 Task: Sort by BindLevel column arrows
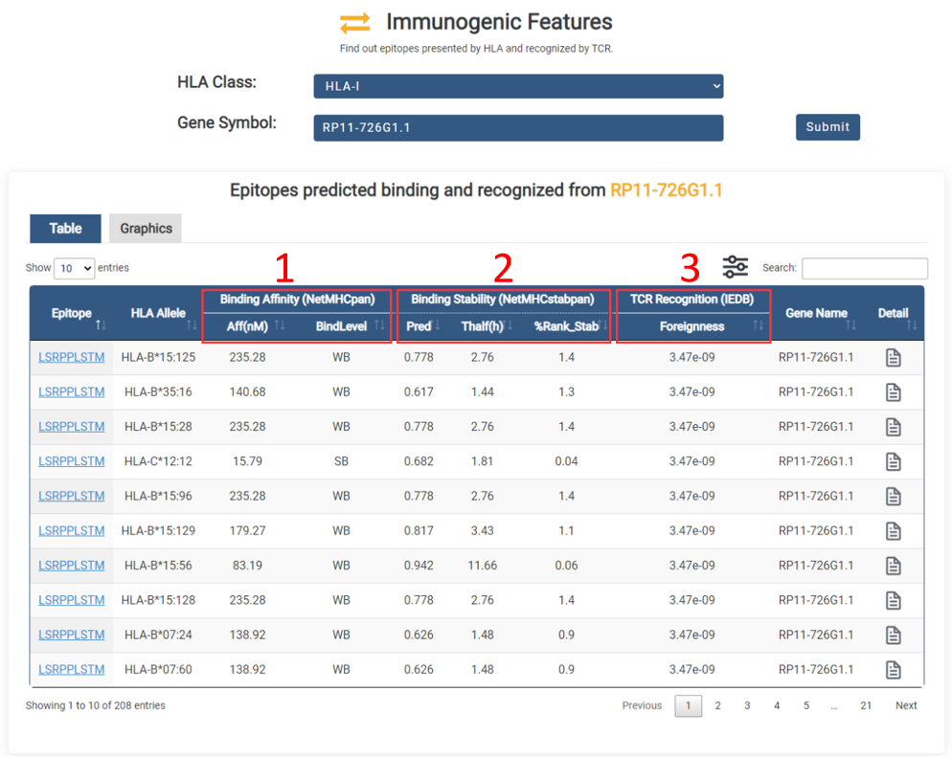pyautogui.click(x=379, y=326)
